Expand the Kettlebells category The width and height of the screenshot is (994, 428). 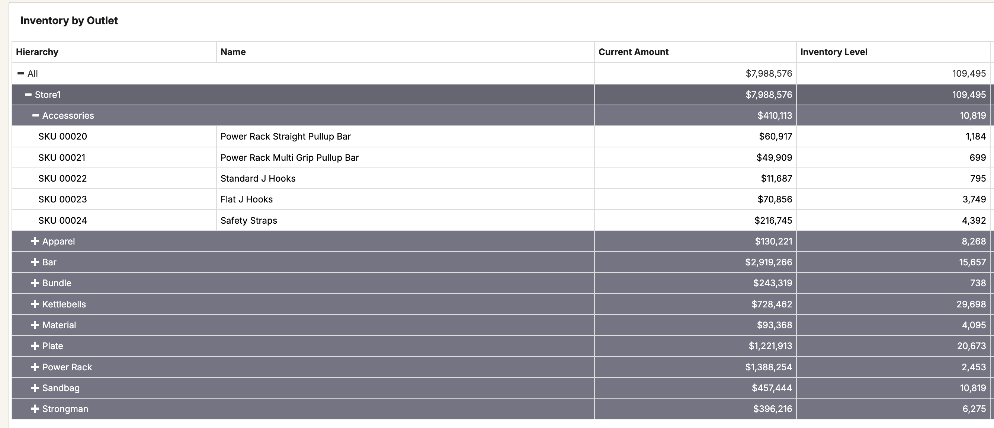tap(35, 304)
